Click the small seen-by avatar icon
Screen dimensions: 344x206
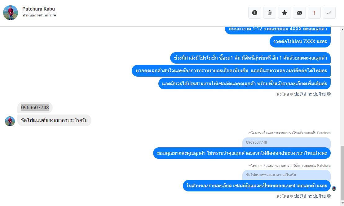[x=334, y=188]
